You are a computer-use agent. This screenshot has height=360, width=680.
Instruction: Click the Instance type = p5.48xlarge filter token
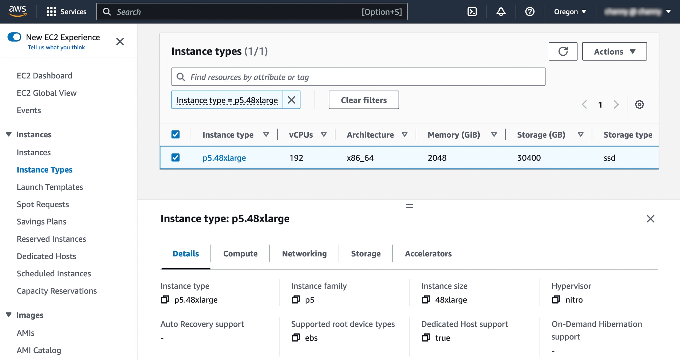[227, 100]
